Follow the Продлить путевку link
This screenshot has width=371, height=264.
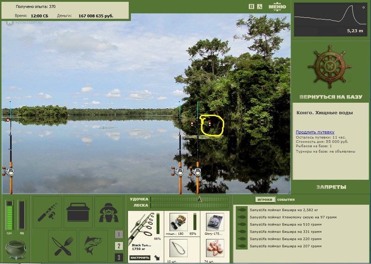pyautogui.click(x=315, y=132)
